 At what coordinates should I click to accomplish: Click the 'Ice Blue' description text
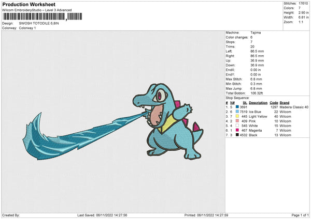[x=255, y=112]
